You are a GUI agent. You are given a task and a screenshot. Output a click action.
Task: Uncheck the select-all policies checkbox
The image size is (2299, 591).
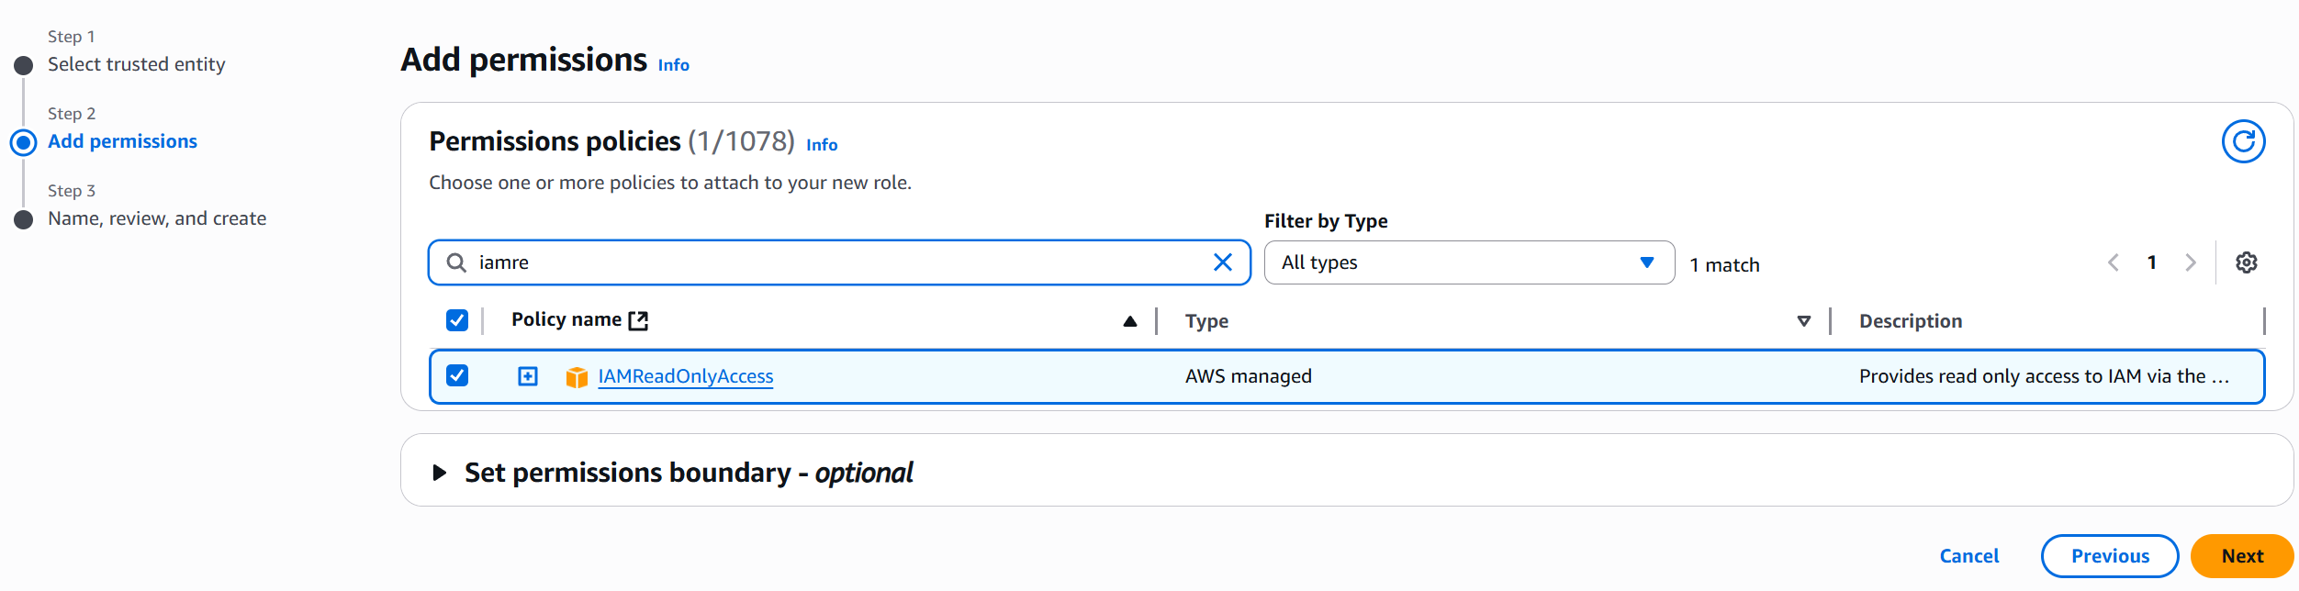click(x=457, y=320)
